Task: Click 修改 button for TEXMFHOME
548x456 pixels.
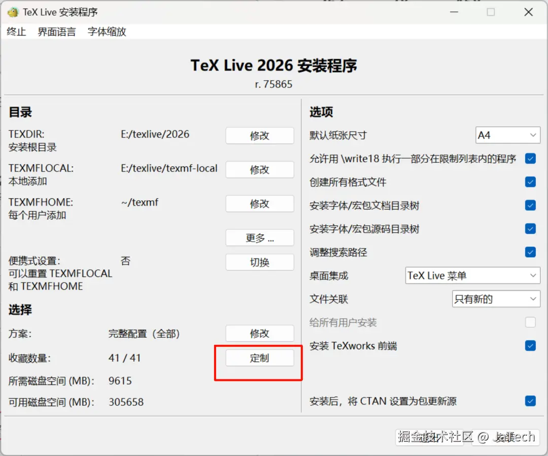Action: coord(260,204)
